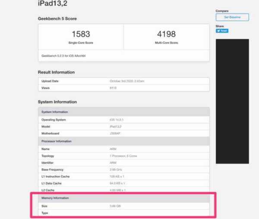The width and height of the screenshot is (259, 219).
Task: Click the Motherboard value J308AP
Action: tap(114, 134)
